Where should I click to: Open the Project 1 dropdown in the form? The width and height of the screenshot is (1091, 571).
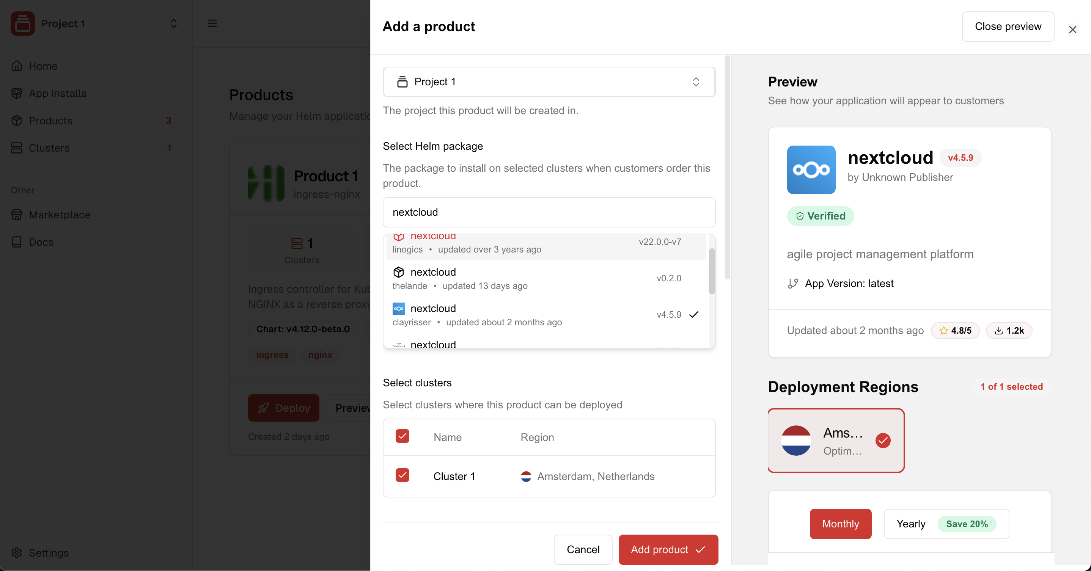[x=549, y=82]
